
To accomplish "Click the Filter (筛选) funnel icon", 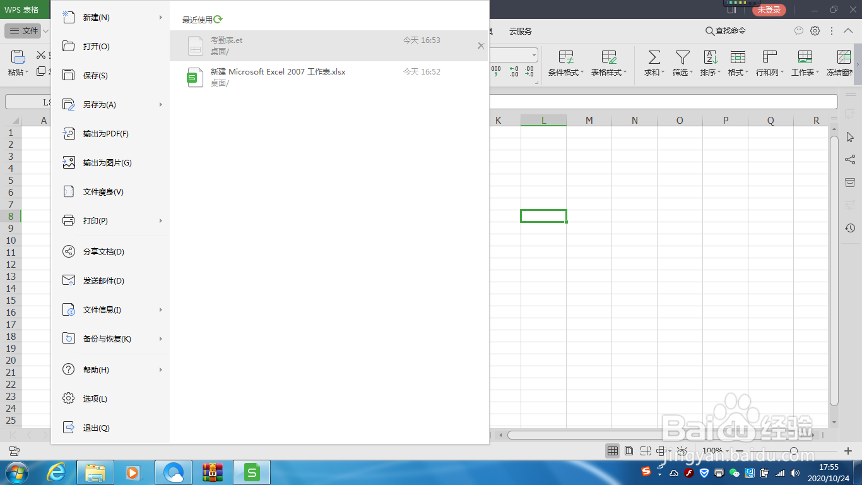I will [x=682, y=57].
